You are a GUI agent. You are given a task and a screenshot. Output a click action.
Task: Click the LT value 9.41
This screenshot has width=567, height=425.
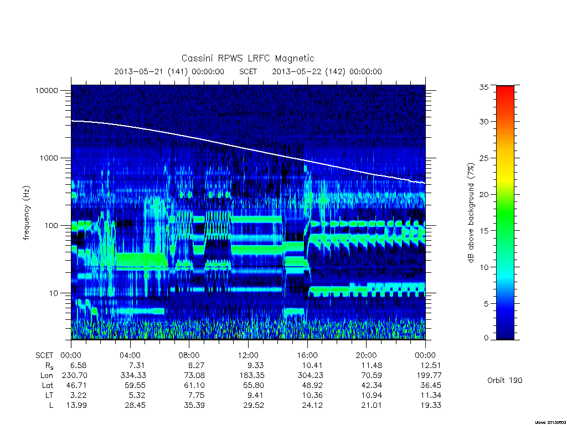(x=256, y=395)
